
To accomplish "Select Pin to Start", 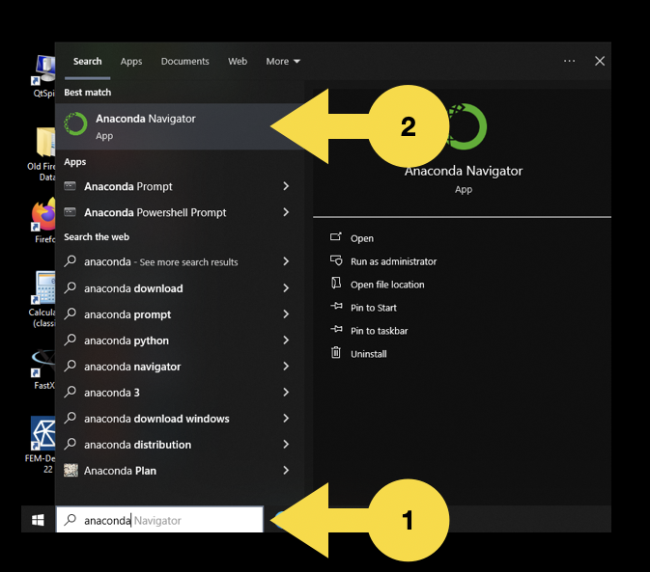I will tap(374, 308).
